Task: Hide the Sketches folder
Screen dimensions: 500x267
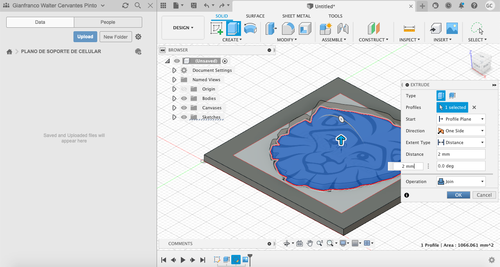Action: coord(184,117)
